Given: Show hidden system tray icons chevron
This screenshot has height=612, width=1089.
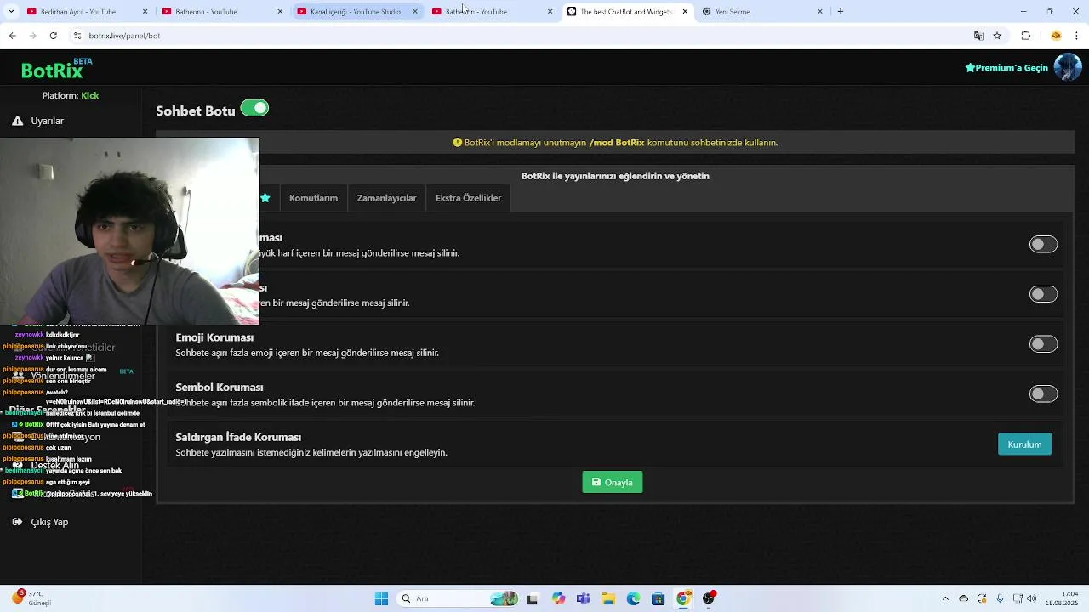Looking at the screenshot, I should coord(945,598).
